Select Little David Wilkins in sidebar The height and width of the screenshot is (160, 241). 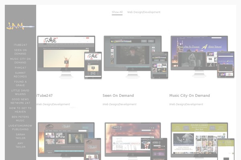(x=20, y=92)
